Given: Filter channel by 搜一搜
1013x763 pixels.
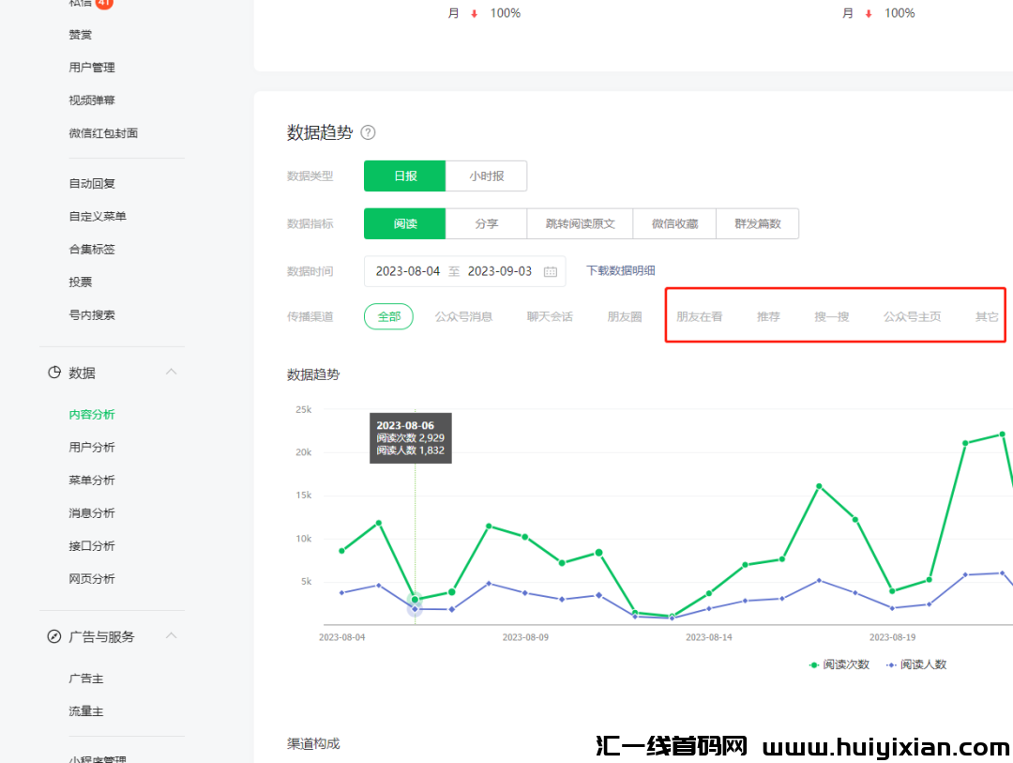Looking at the screenshot, I should click(x=832, y=317).
